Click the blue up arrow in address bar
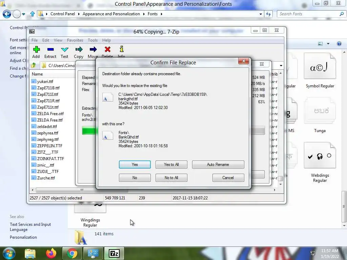The image size is (347, 260). pyautogui.click(x=32, y=14)
